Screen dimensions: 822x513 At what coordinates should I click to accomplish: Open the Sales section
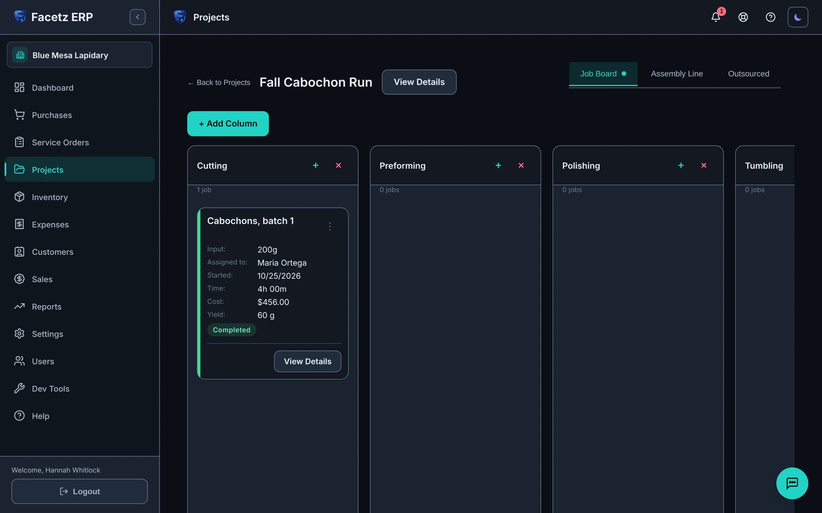tap(79, 279)
